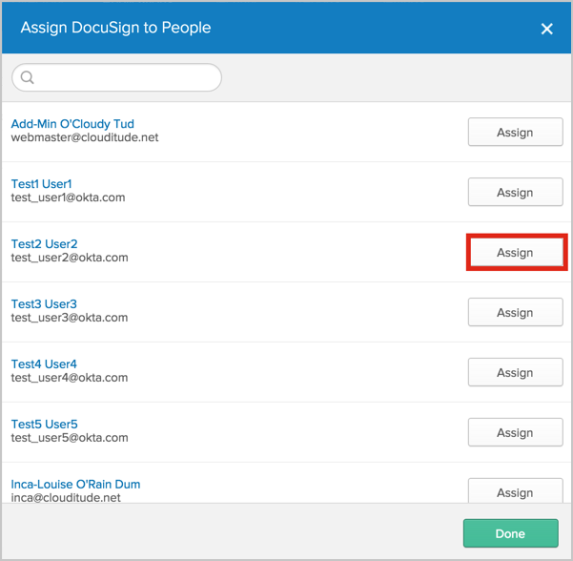Click the green Done button
573x561 pixels.
510,533
